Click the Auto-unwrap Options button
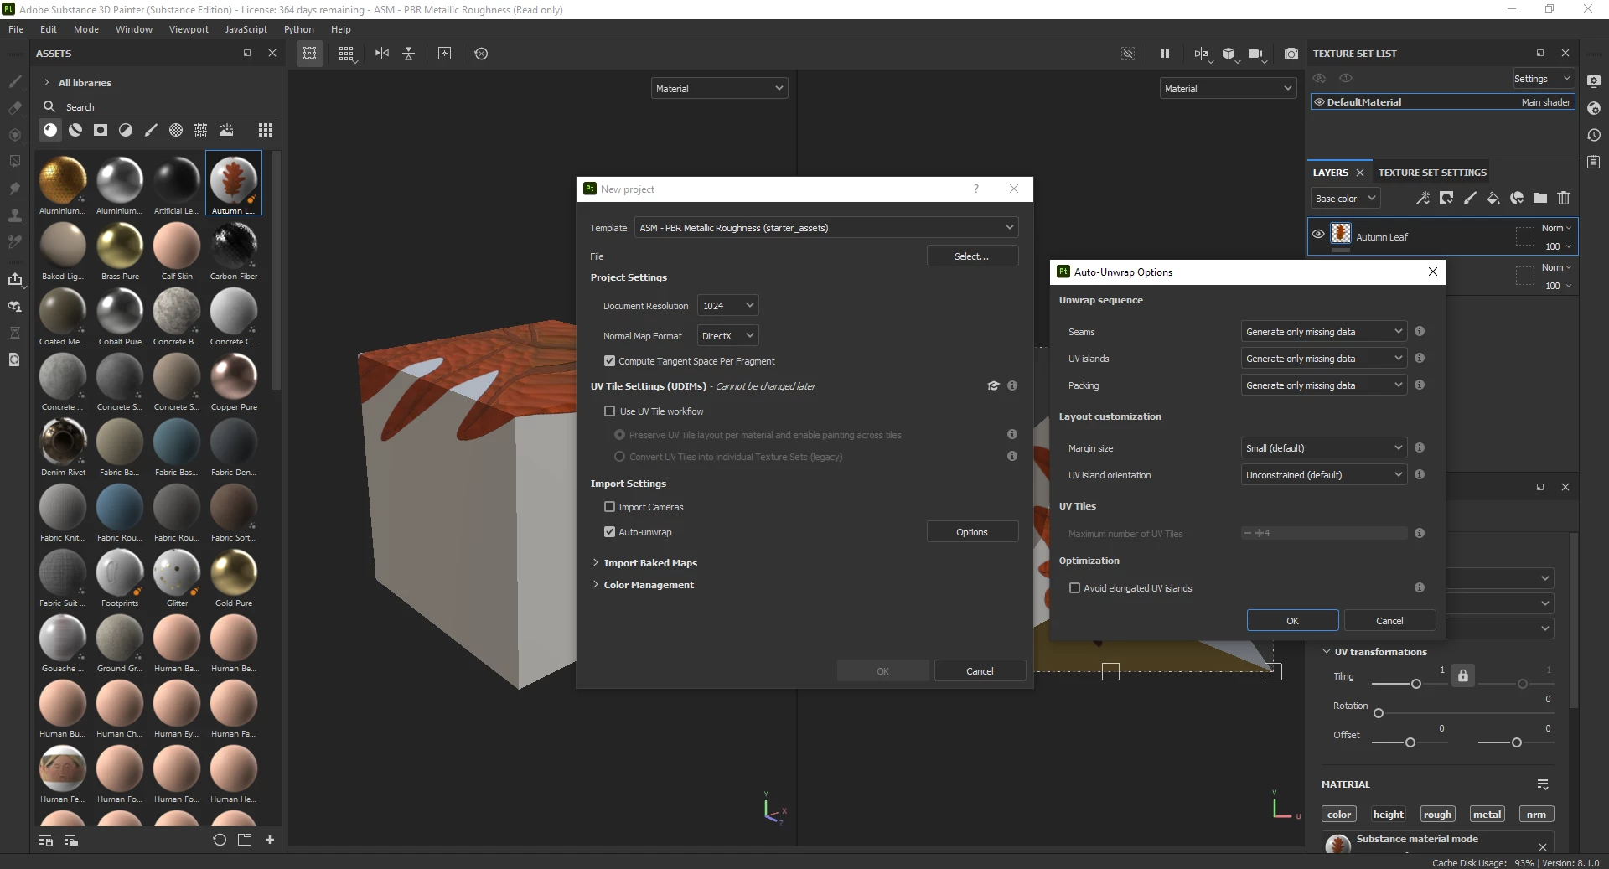The height and width of the screenshot is (869, 1609). click(972, 532)
